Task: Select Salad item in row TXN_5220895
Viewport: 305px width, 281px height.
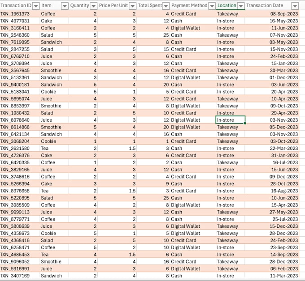Action: coord(54,198)
